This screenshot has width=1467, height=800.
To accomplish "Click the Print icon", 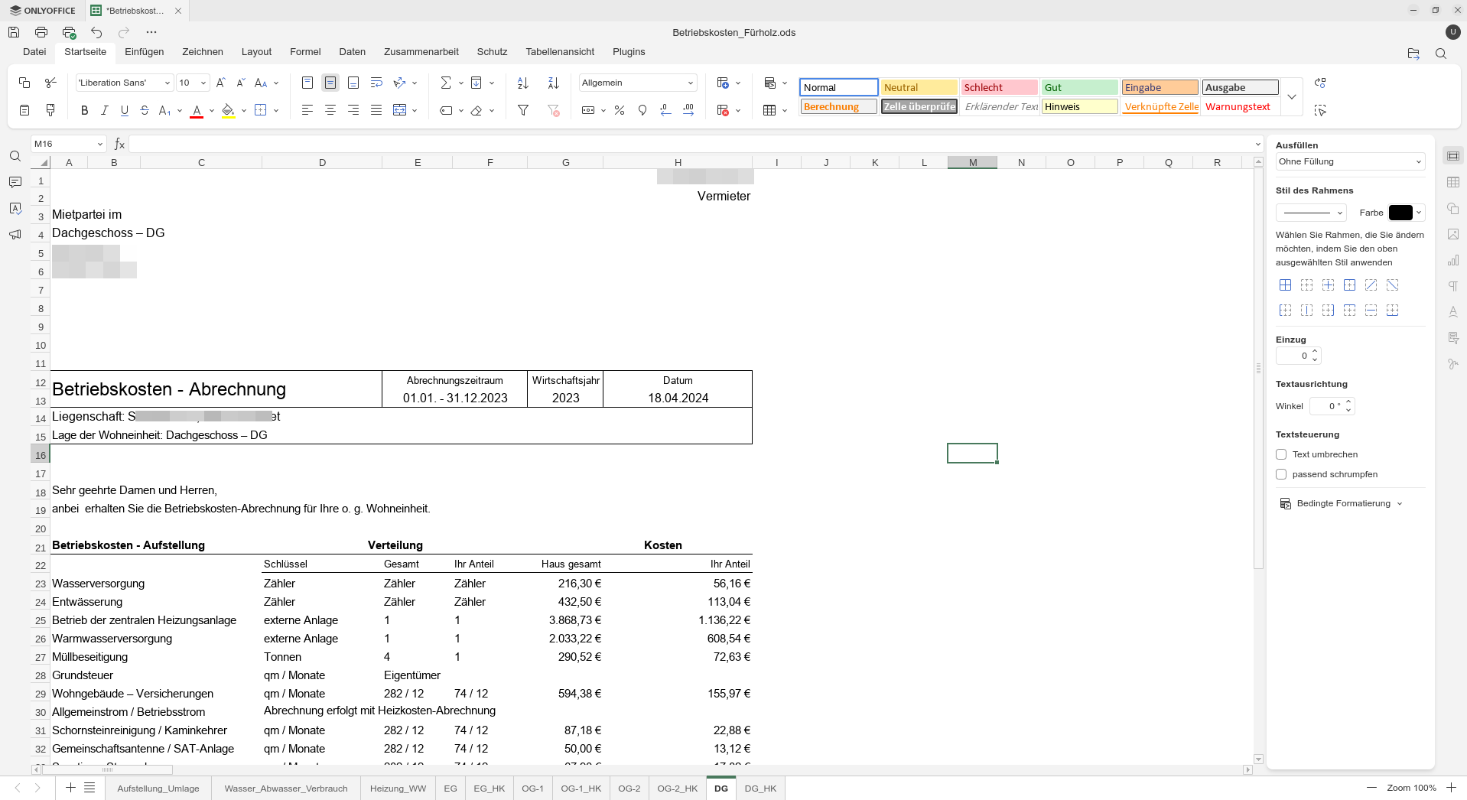I will 41,32.
